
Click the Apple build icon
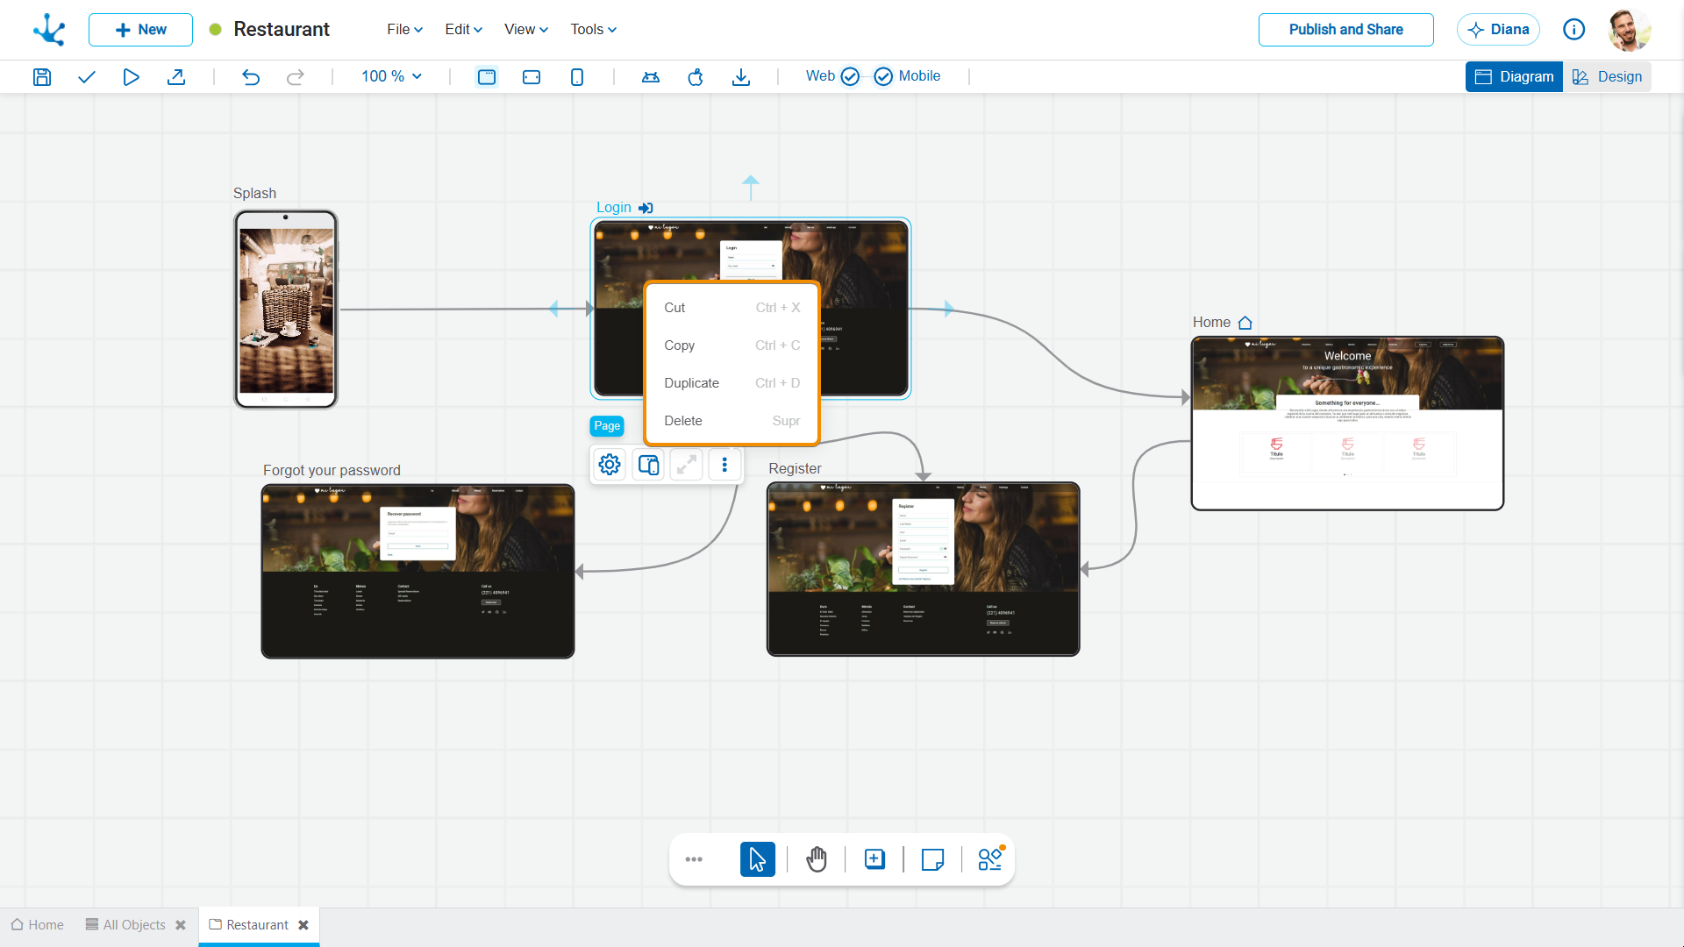696,77
